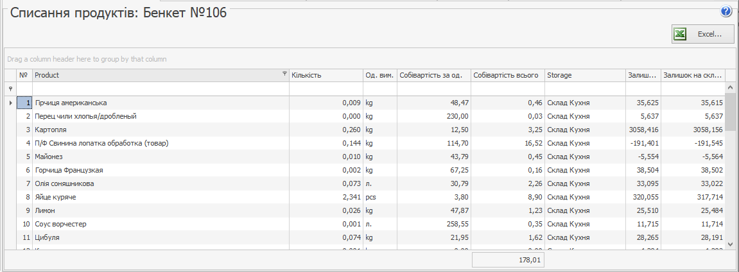
Task: Click the Од. вим. column header
Action: tap(379, 75)
